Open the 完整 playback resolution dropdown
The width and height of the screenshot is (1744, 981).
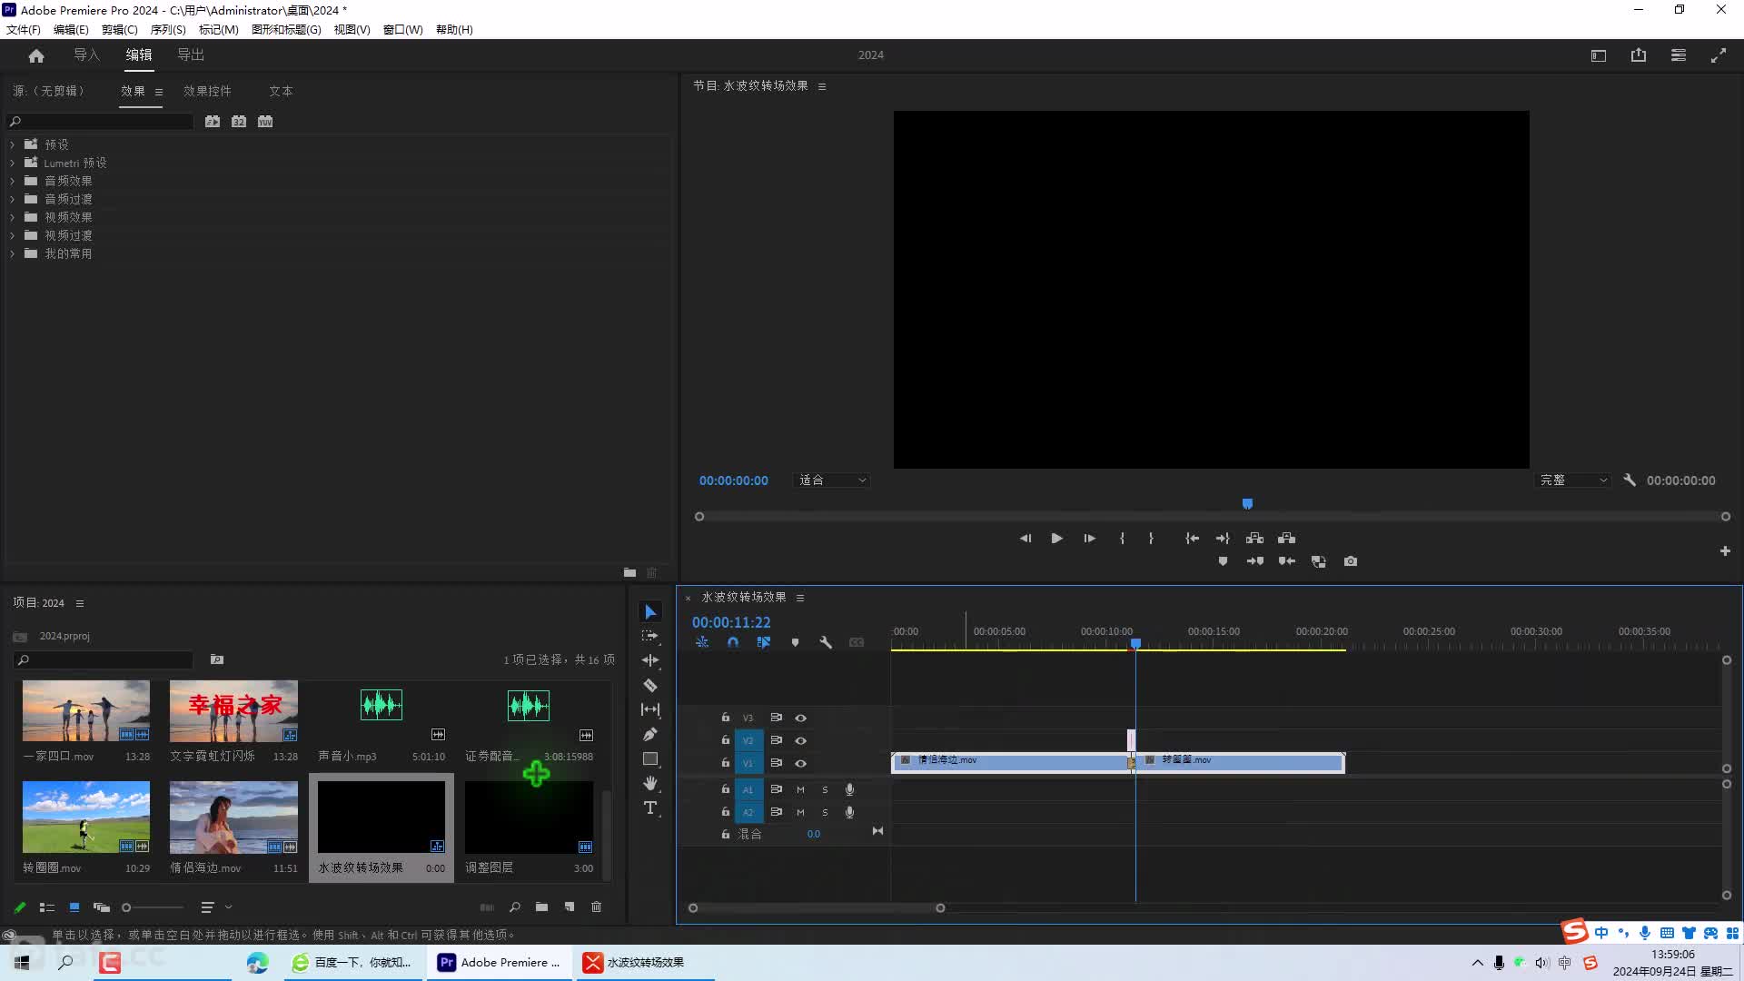pyautogui.click(x=1573, y=481)
